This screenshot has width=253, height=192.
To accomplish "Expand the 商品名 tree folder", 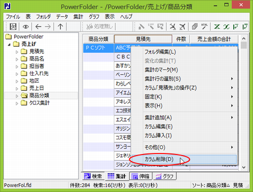I will [17, 59].
